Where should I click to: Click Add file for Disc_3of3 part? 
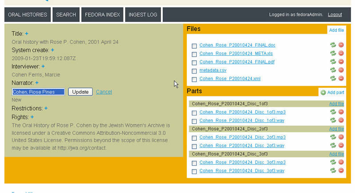click(336, 154)
